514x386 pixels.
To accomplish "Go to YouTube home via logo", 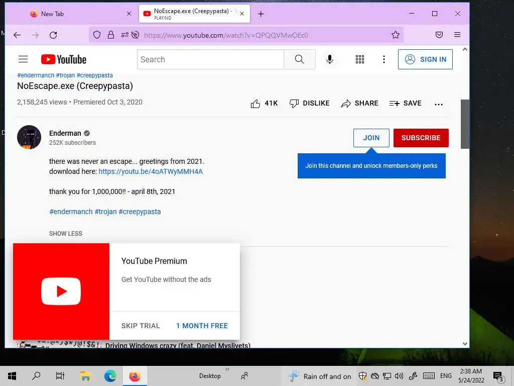I will click(x=64, y=59).
